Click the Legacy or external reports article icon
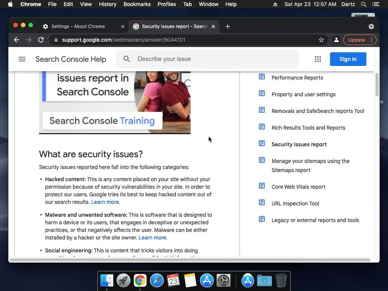Image resolution: width=388 pixels, height=291 pixels. 262,219
